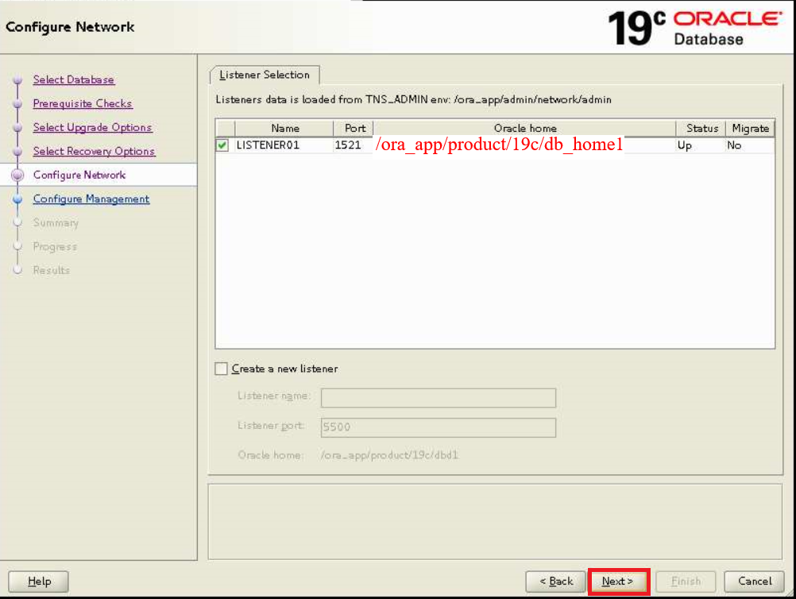Screen dimensions: 796x599
Task: Click the Progress step circle icon
Action: click(x=17, y=246)
